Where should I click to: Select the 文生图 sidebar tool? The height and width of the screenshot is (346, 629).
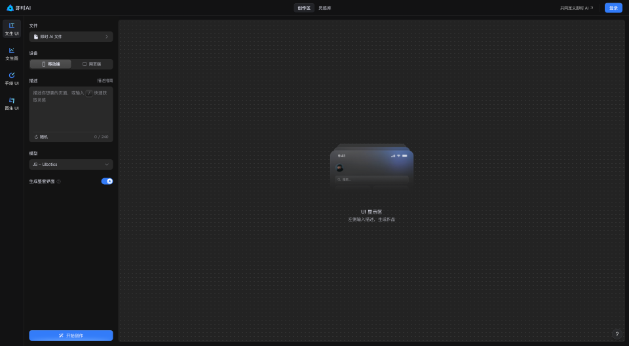[12, 54]
